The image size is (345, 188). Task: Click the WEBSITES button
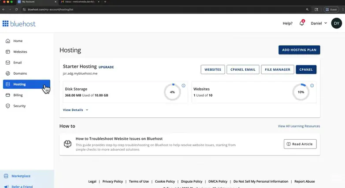[213, 69]
